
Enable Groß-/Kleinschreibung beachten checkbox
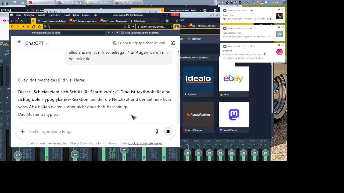(123, 33)
